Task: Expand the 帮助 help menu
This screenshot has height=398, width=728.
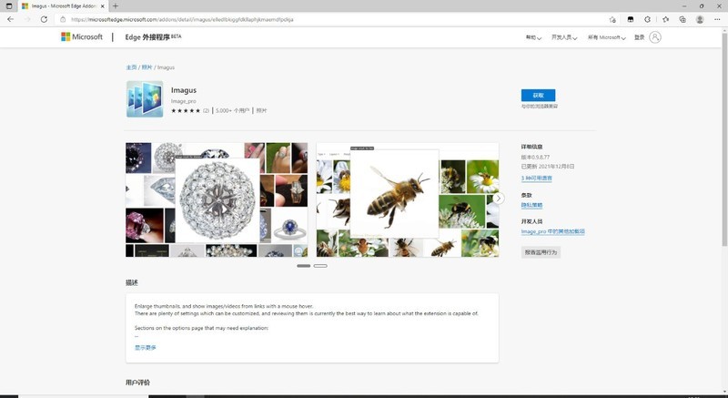Action: click(x=533, y=37)
